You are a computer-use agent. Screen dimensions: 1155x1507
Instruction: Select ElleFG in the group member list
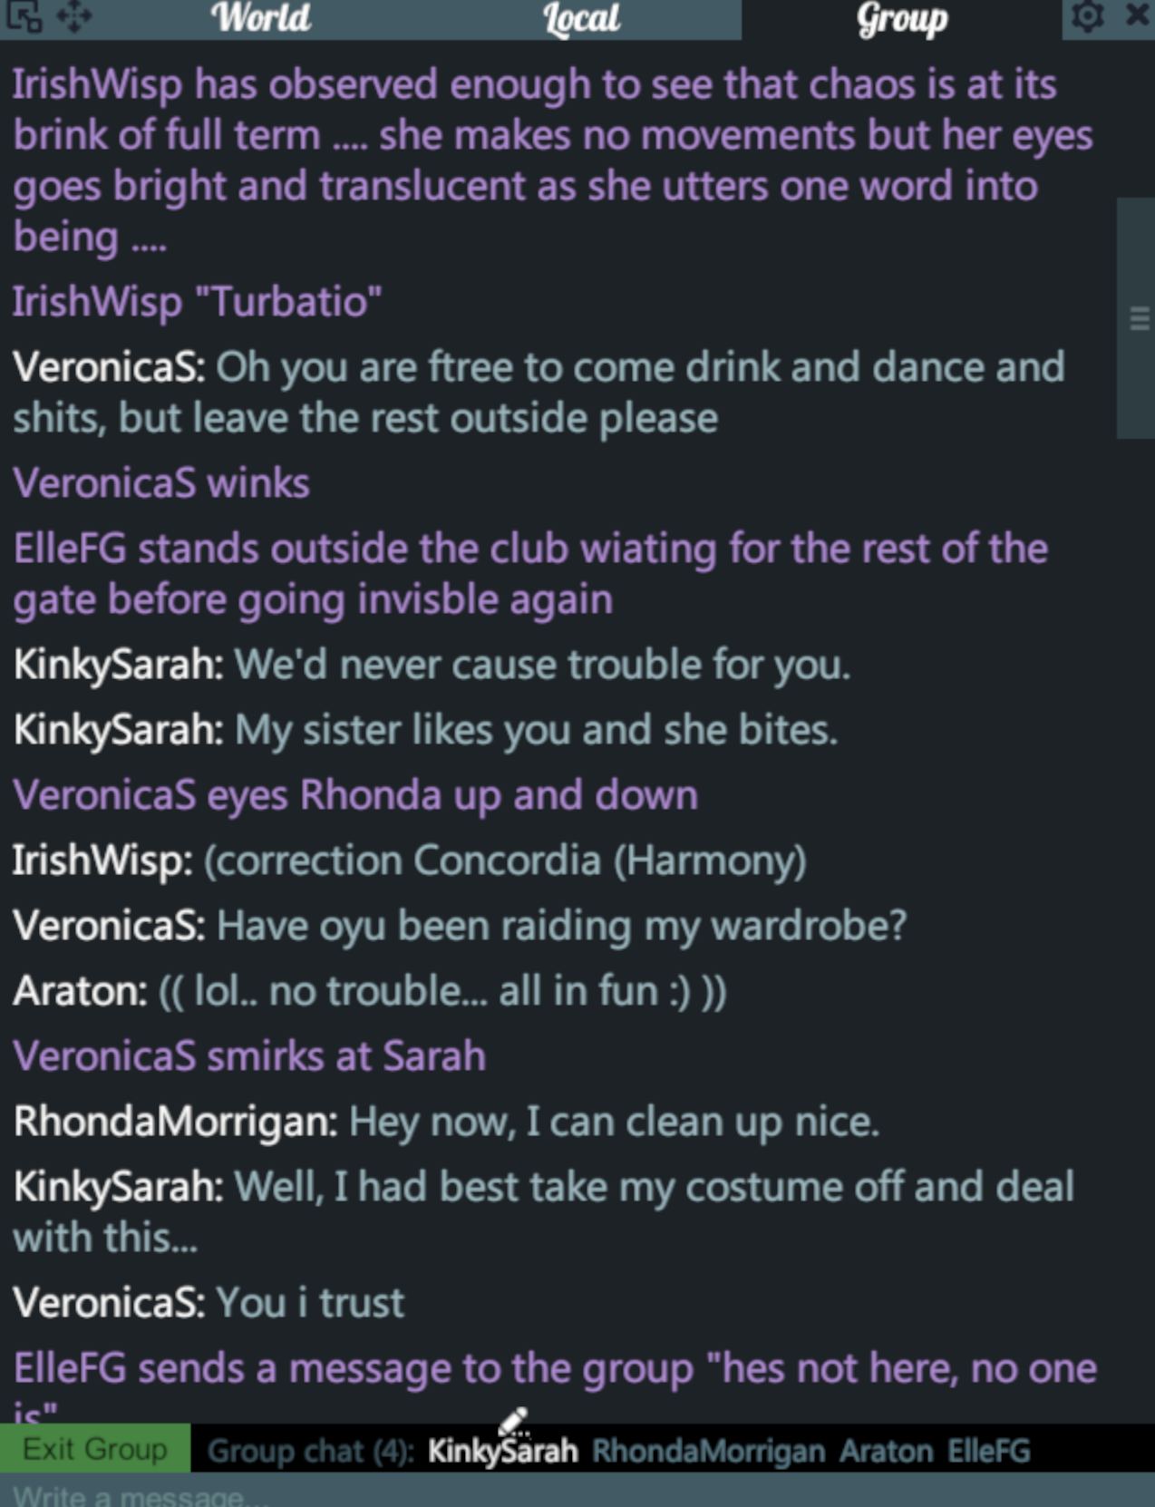pos(989,1451)
